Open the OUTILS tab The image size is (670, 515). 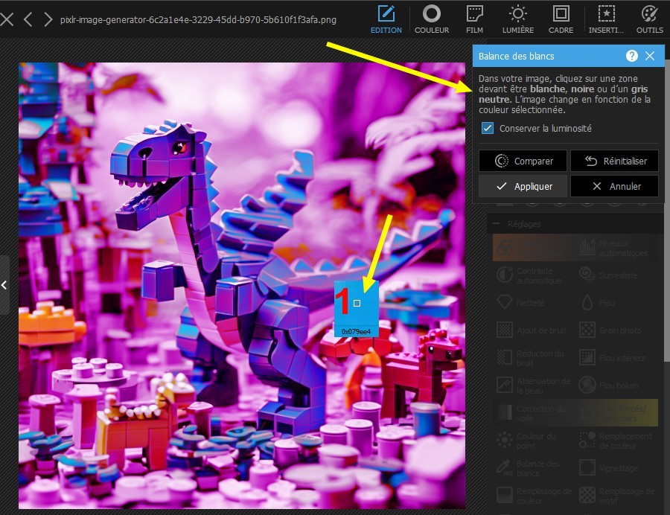pyautogui.click(x=649, y=19)
